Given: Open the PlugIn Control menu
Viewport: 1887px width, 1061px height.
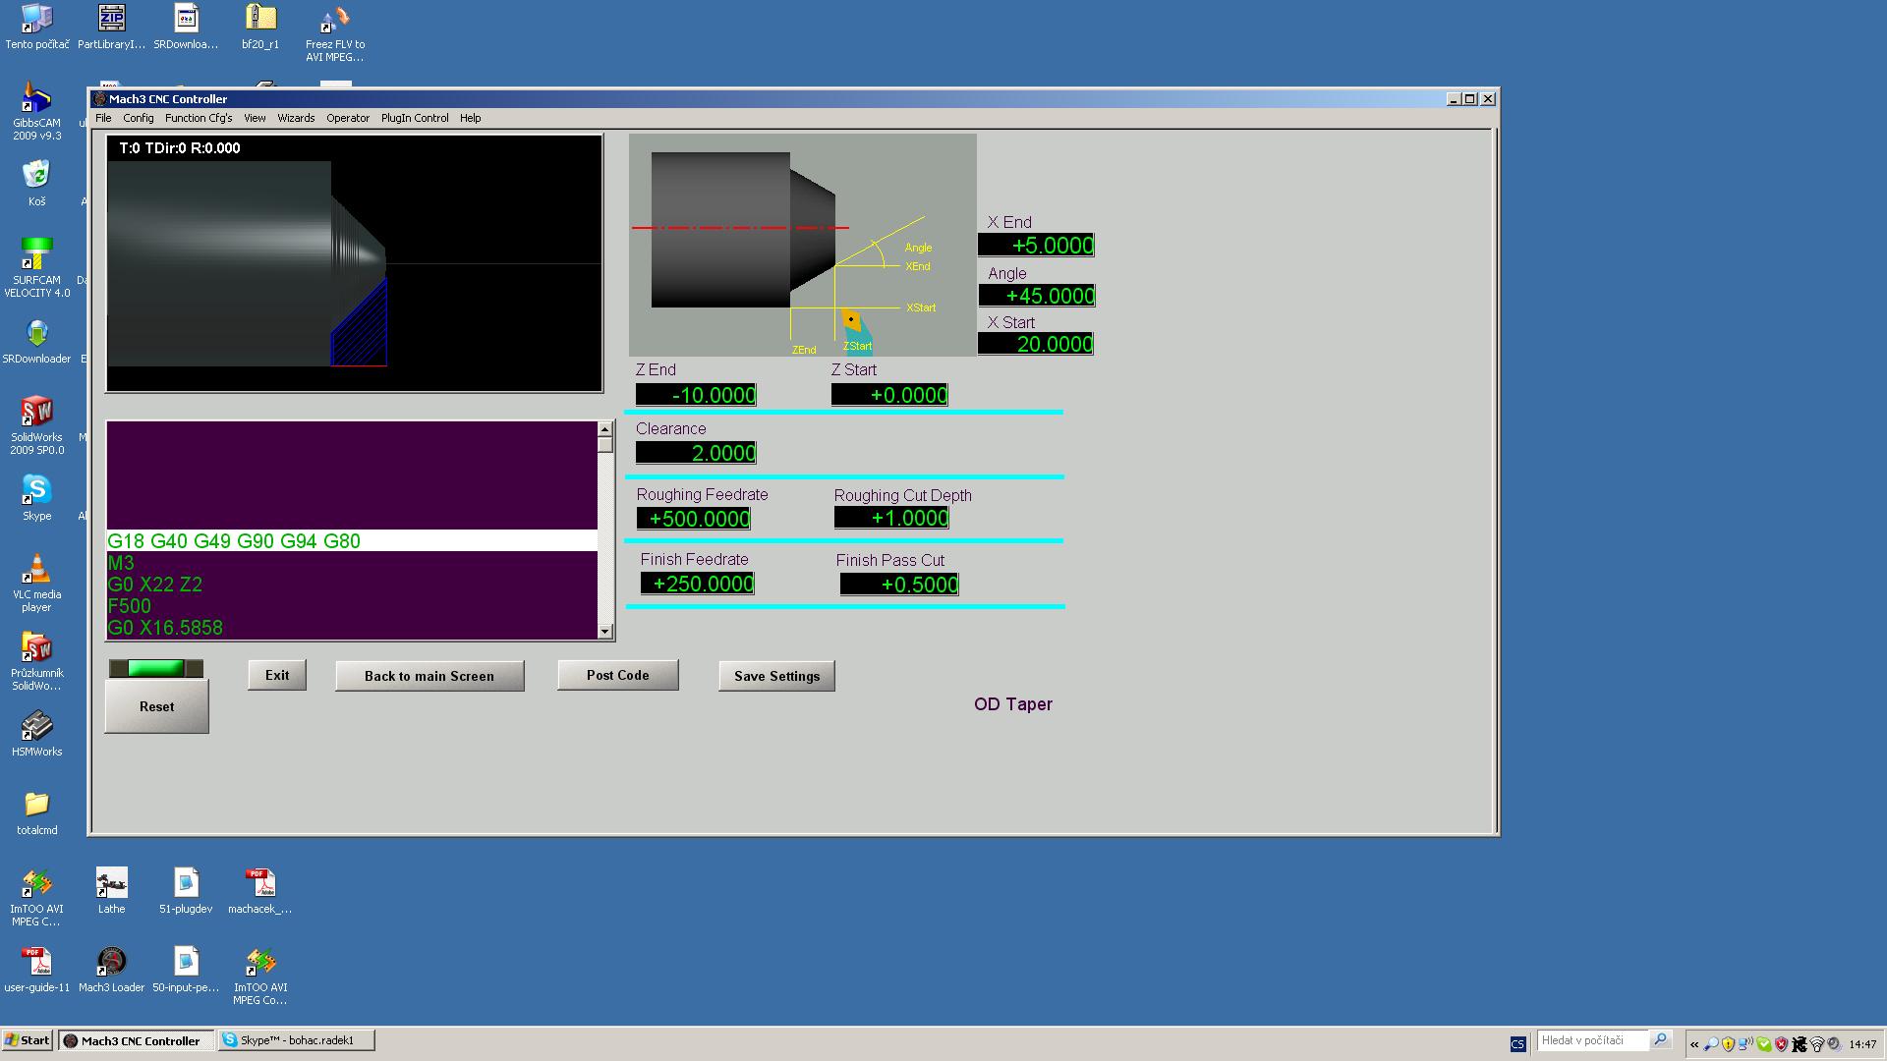Looking at the screenshot, I should pos(414,118).
